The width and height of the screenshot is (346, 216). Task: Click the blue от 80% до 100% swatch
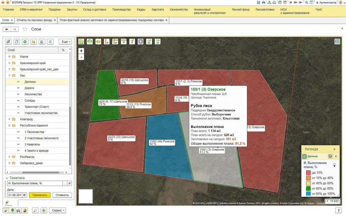click(308, 194)
